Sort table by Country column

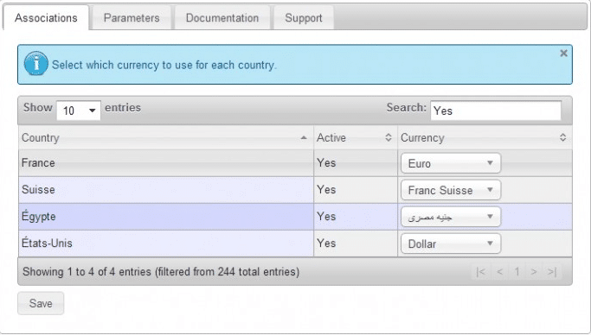pos(166,137)
